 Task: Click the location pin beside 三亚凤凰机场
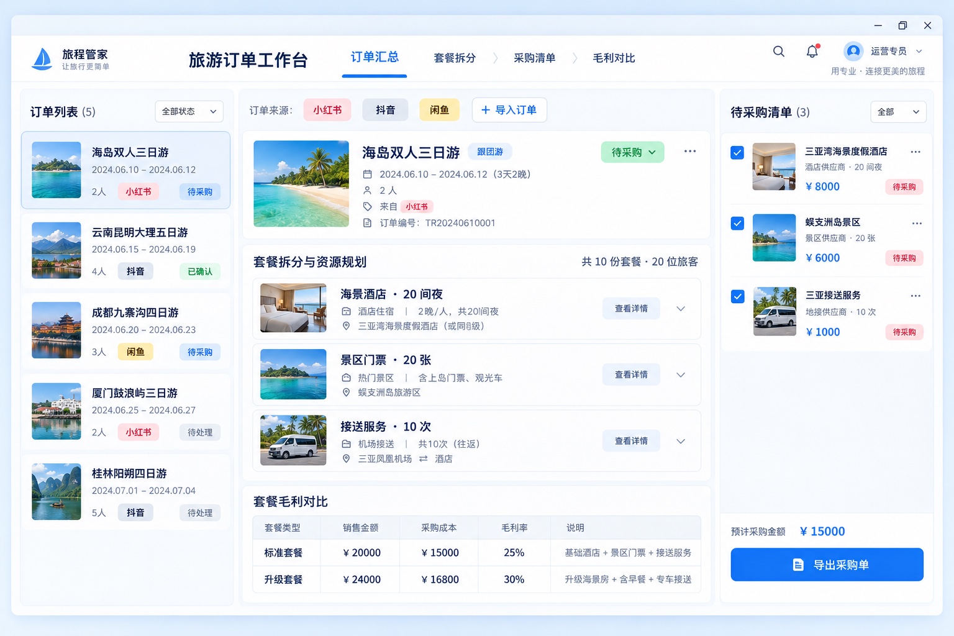click(x=347, y=459)
